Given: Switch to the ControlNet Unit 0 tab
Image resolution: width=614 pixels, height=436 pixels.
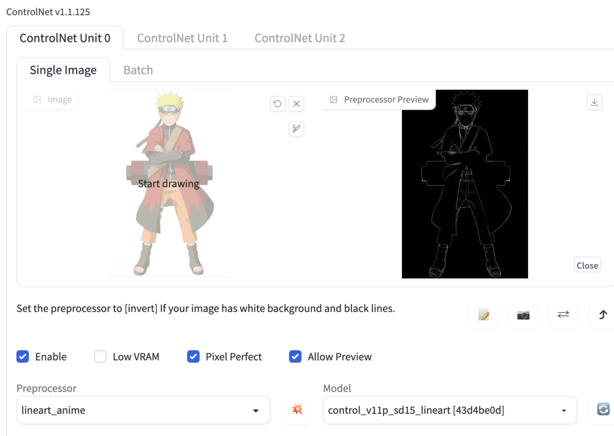Looking at the screenshot, I should click(x=65, y=38).
